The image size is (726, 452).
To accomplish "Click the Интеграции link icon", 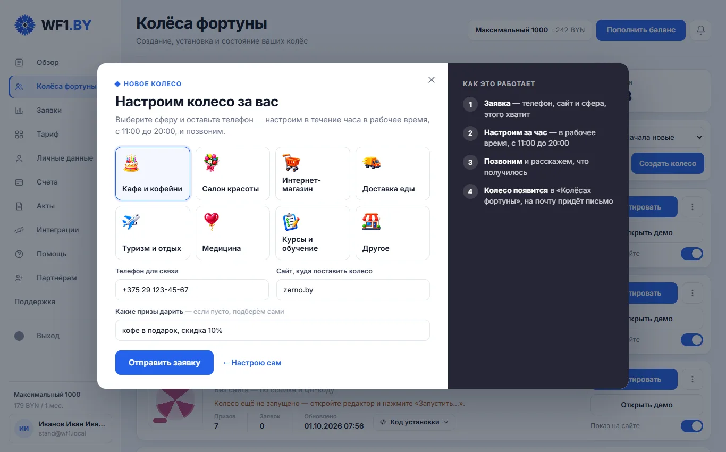I will point(19,230).
